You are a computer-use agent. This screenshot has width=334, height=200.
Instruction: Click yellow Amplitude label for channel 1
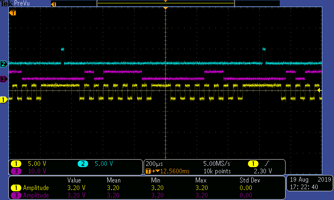coord(36,188)
